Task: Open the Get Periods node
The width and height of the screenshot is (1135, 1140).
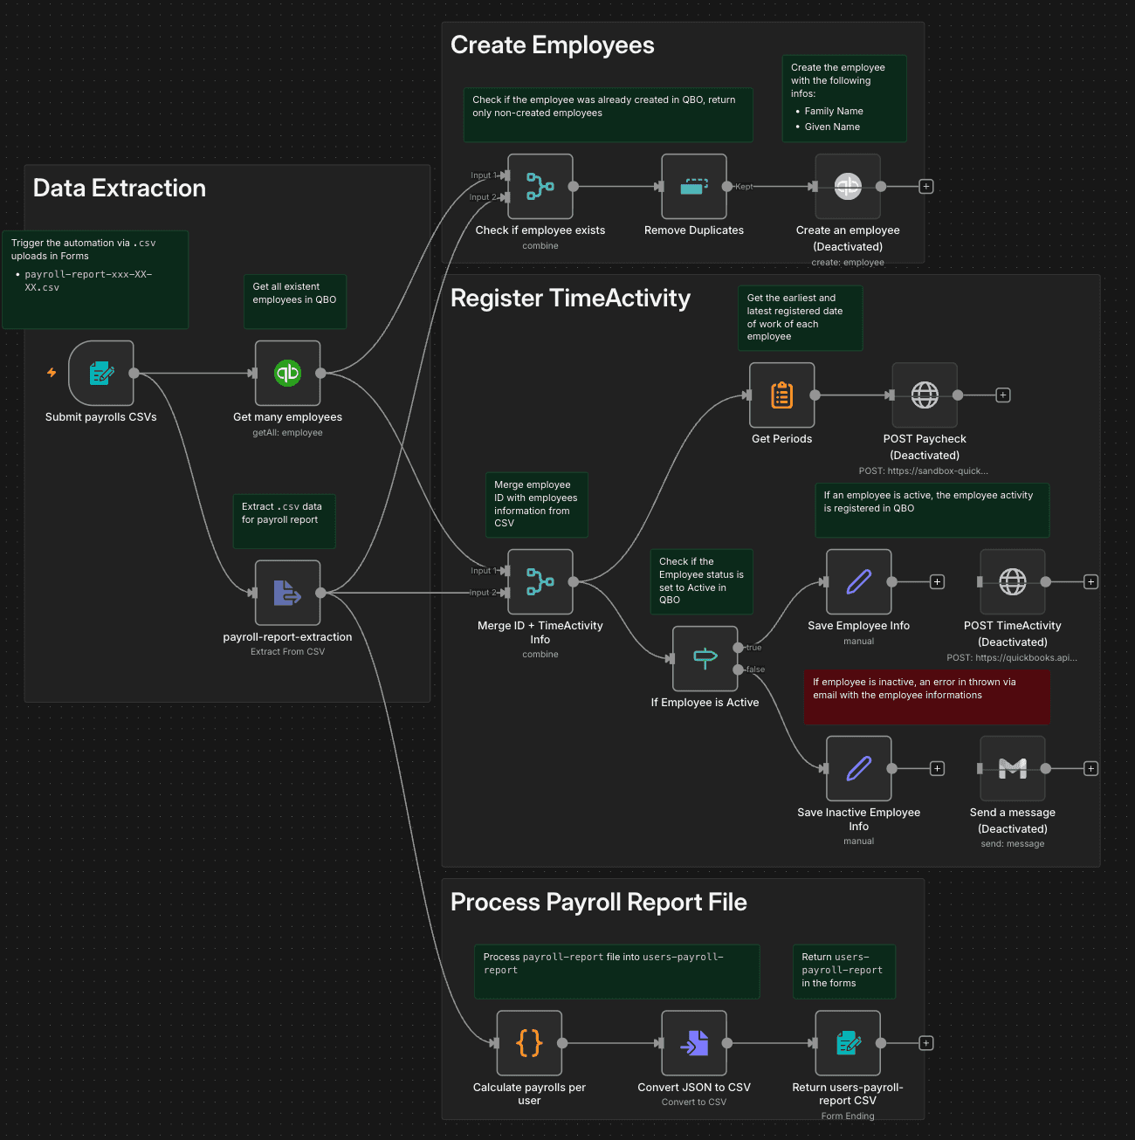Action: point(781,395)
